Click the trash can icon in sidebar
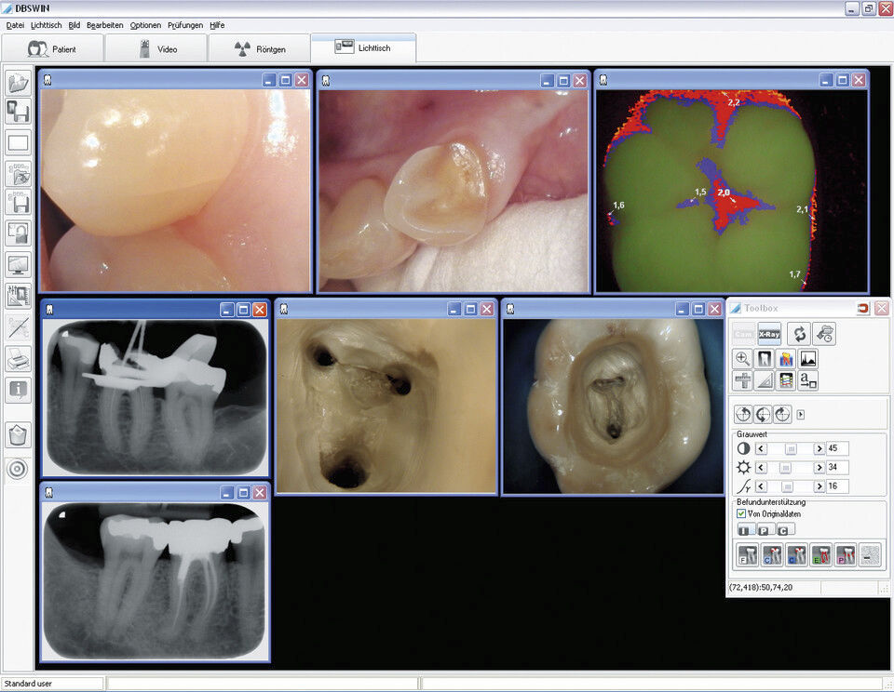Image resolution: width=894 pixels, height=692 pixels. tap(18, 430)
